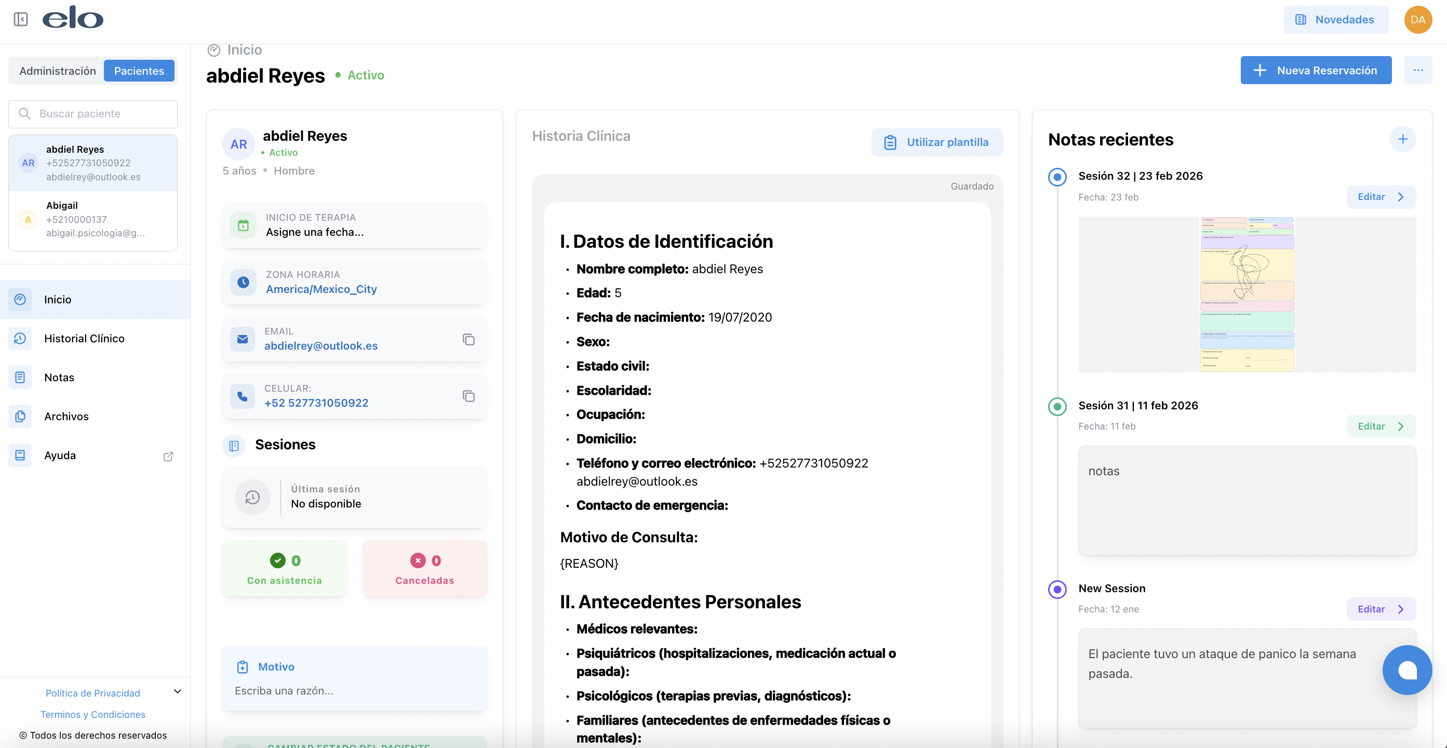
Task: Collapse the sidebar with the panel icon
Action: pyautogui.click(x=21, y=20)
